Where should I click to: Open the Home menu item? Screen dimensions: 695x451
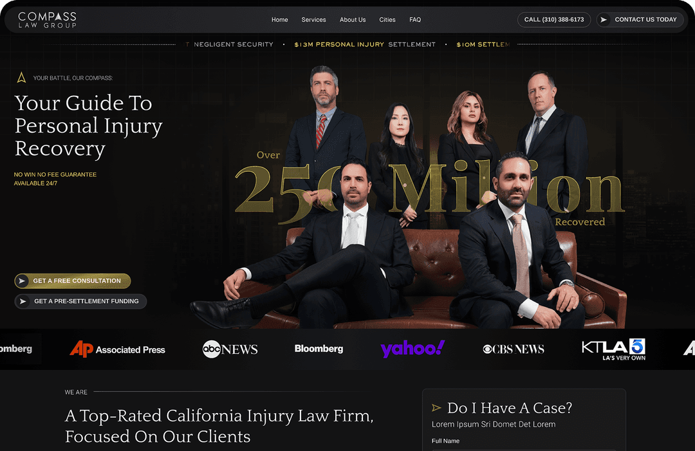(280, 19)
